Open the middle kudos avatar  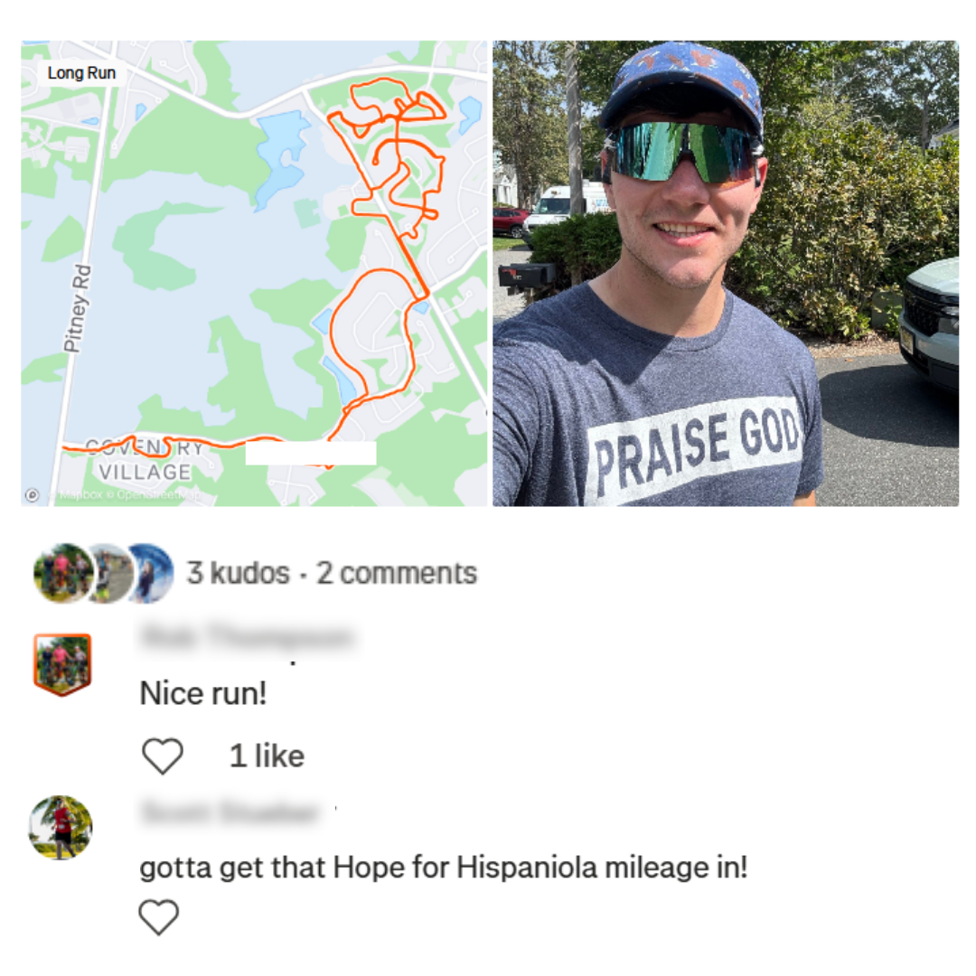click(x=111, y=573)
